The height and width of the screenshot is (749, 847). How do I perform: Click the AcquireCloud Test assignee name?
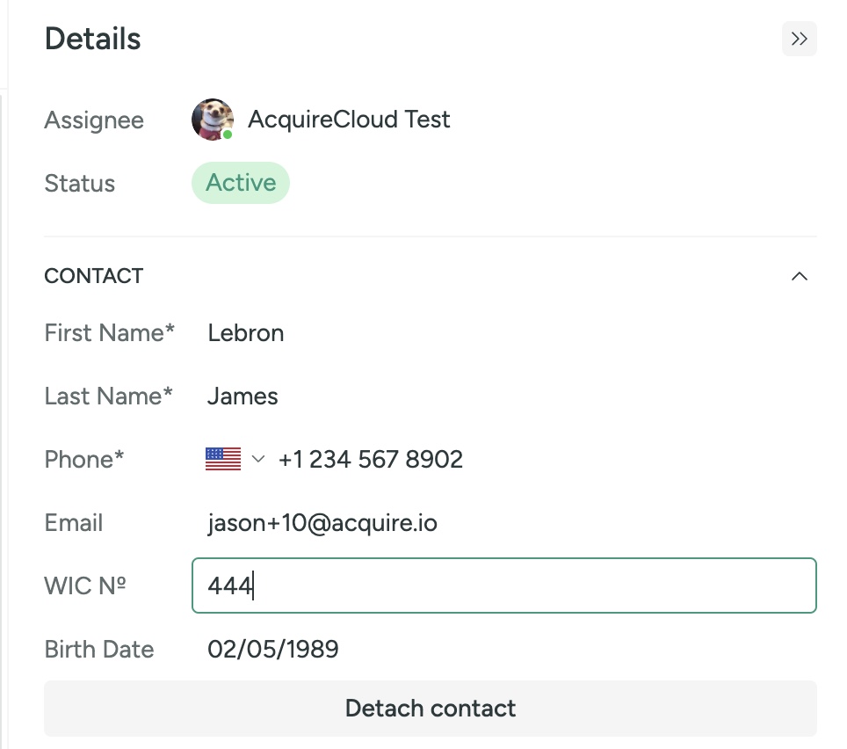coord(349,120)
